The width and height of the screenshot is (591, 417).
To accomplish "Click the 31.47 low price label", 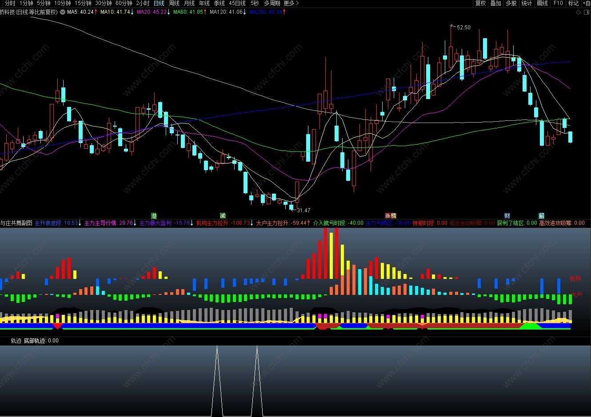I will click(303, 210).
